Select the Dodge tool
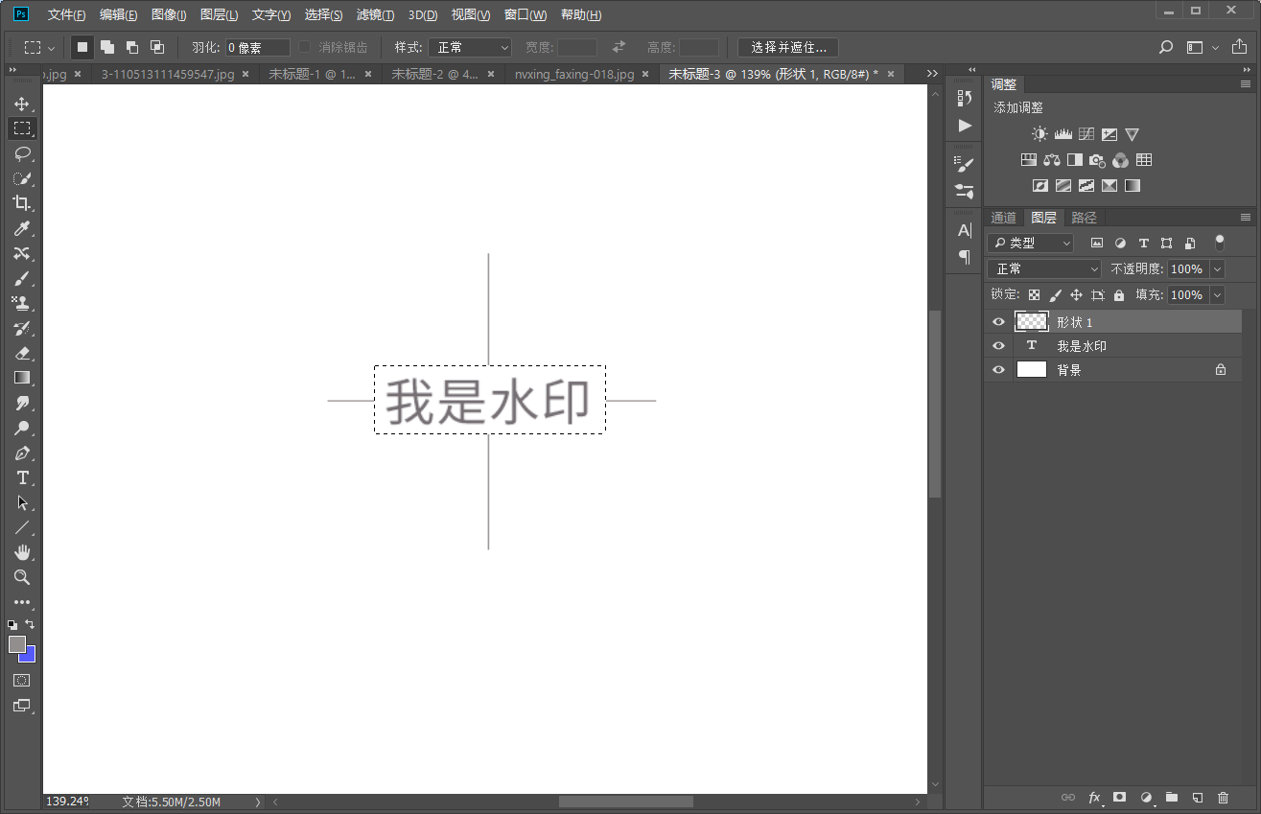The width and height of the screenshot is (1261, 814). point(21,428)
